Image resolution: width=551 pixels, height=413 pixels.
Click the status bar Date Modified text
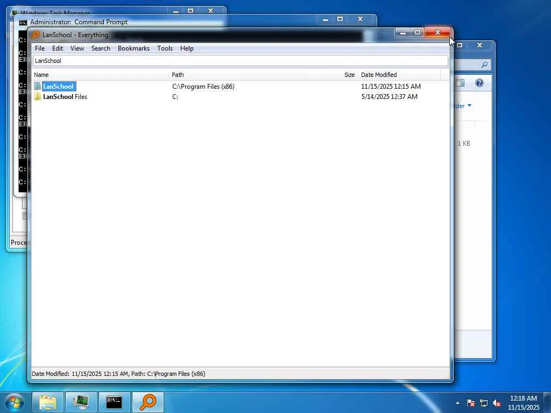(118, 374)
